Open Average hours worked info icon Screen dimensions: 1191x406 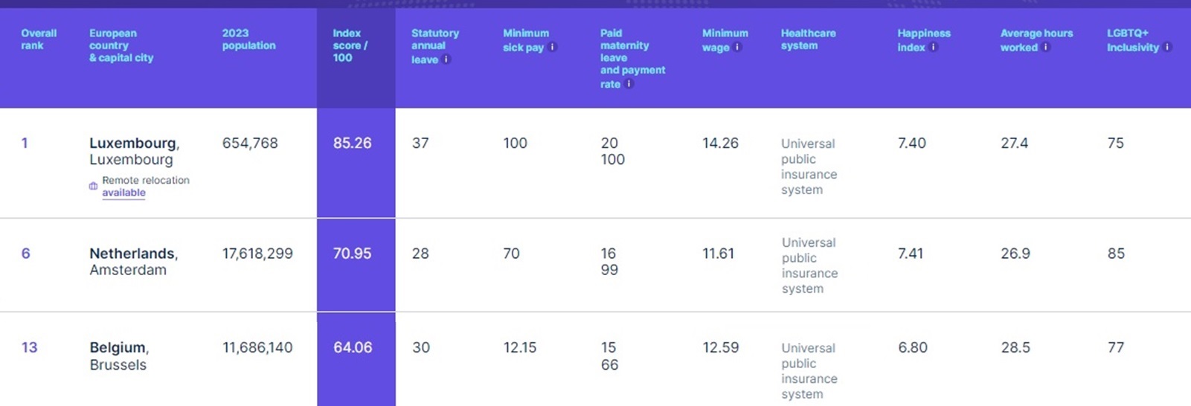coord(1046,47)
